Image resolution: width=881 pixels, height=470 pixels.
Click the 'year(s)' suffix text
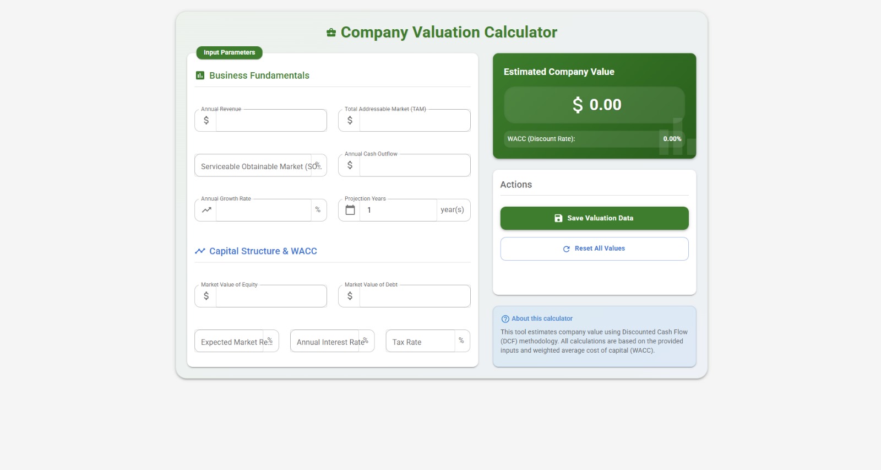pos(452,210)
